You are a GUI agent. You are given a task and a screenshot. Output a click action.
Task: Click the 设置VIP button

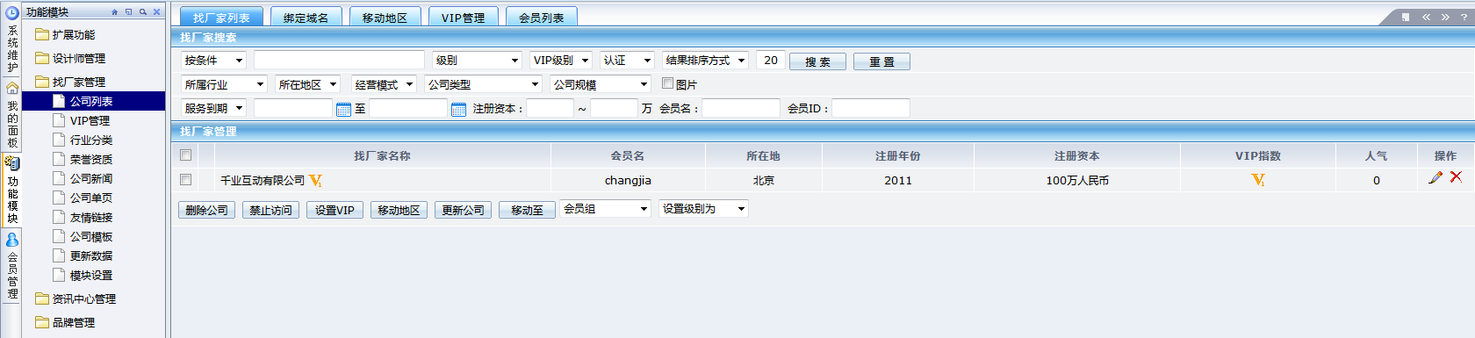pos(335,211)
